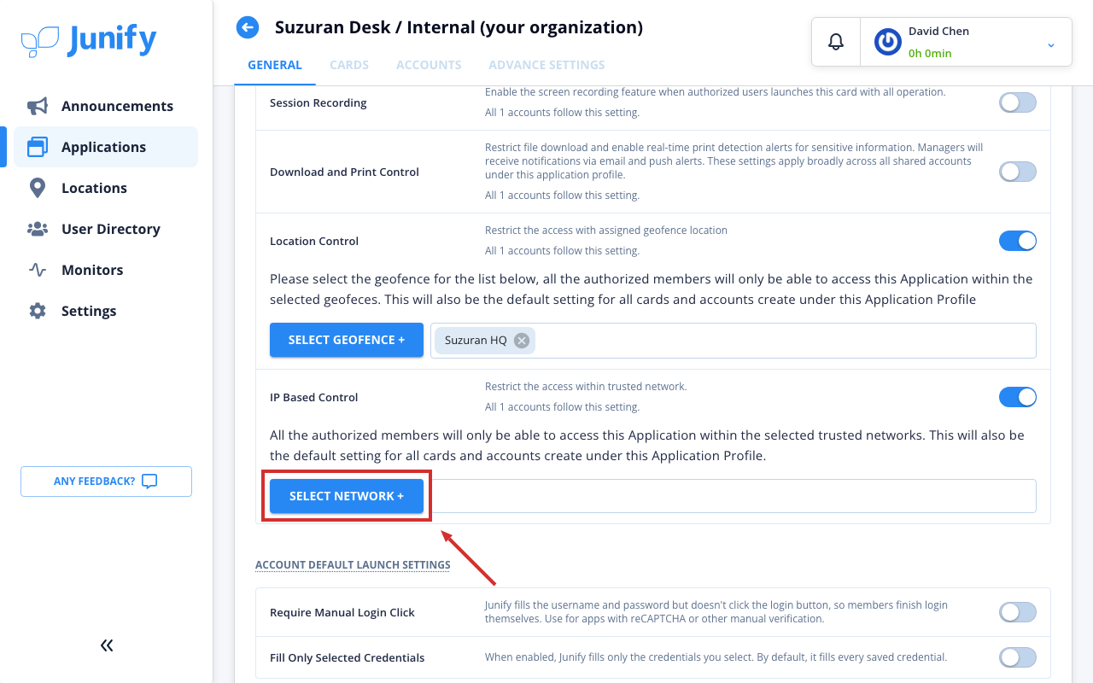
Task: Click the IP Based Control label
Action: click(314, 397)
